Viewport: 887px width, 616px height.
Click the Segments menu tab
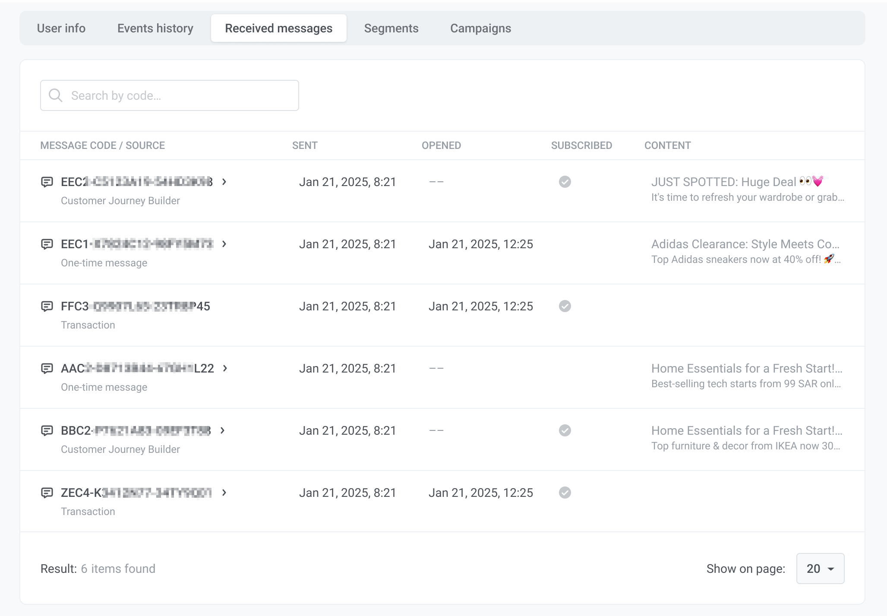(391, 28)
